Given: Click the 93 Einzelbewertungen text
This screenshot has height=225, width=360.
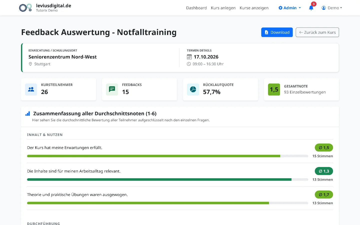Looking at the screenshot, I should point(305,92).
